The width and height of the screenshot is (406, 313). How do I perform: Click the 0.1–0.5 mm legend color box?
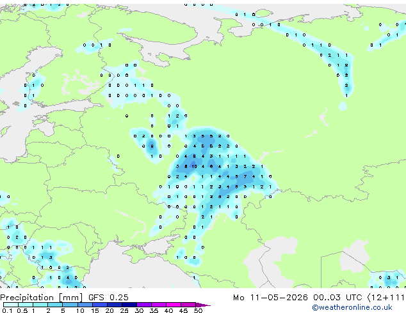click(x=11, y=305)
